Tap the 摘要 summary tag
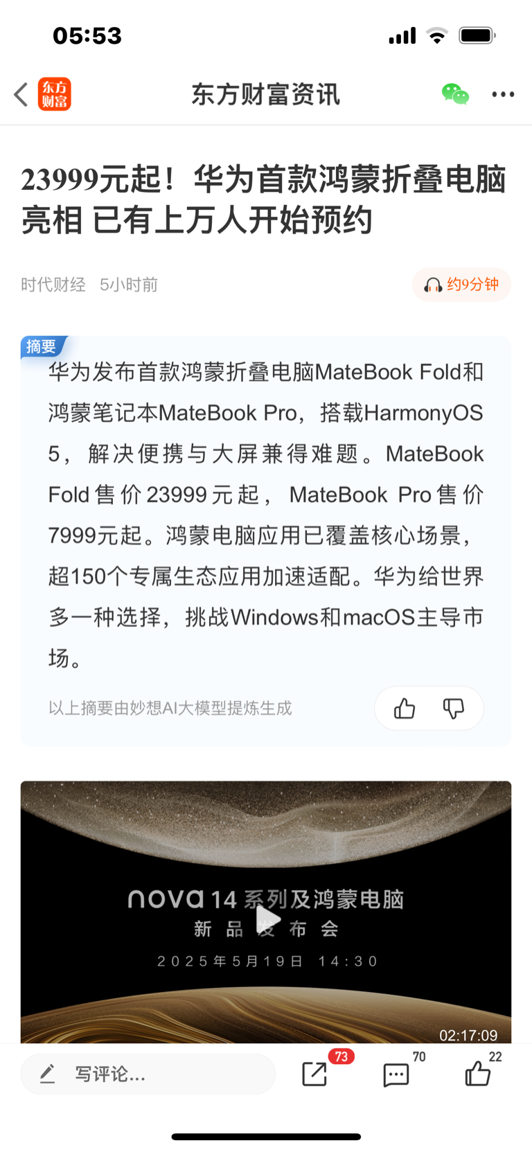The image size is (532, 1152). pos(43,346)
